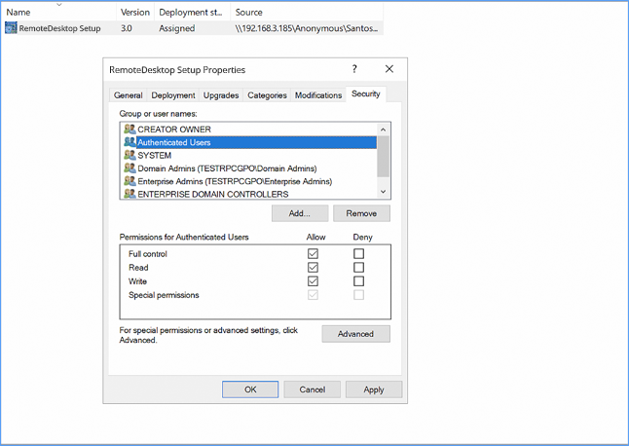Switch to the Deployment tab
This screenshot has height=446, width=629.
(x=173, y=95)
